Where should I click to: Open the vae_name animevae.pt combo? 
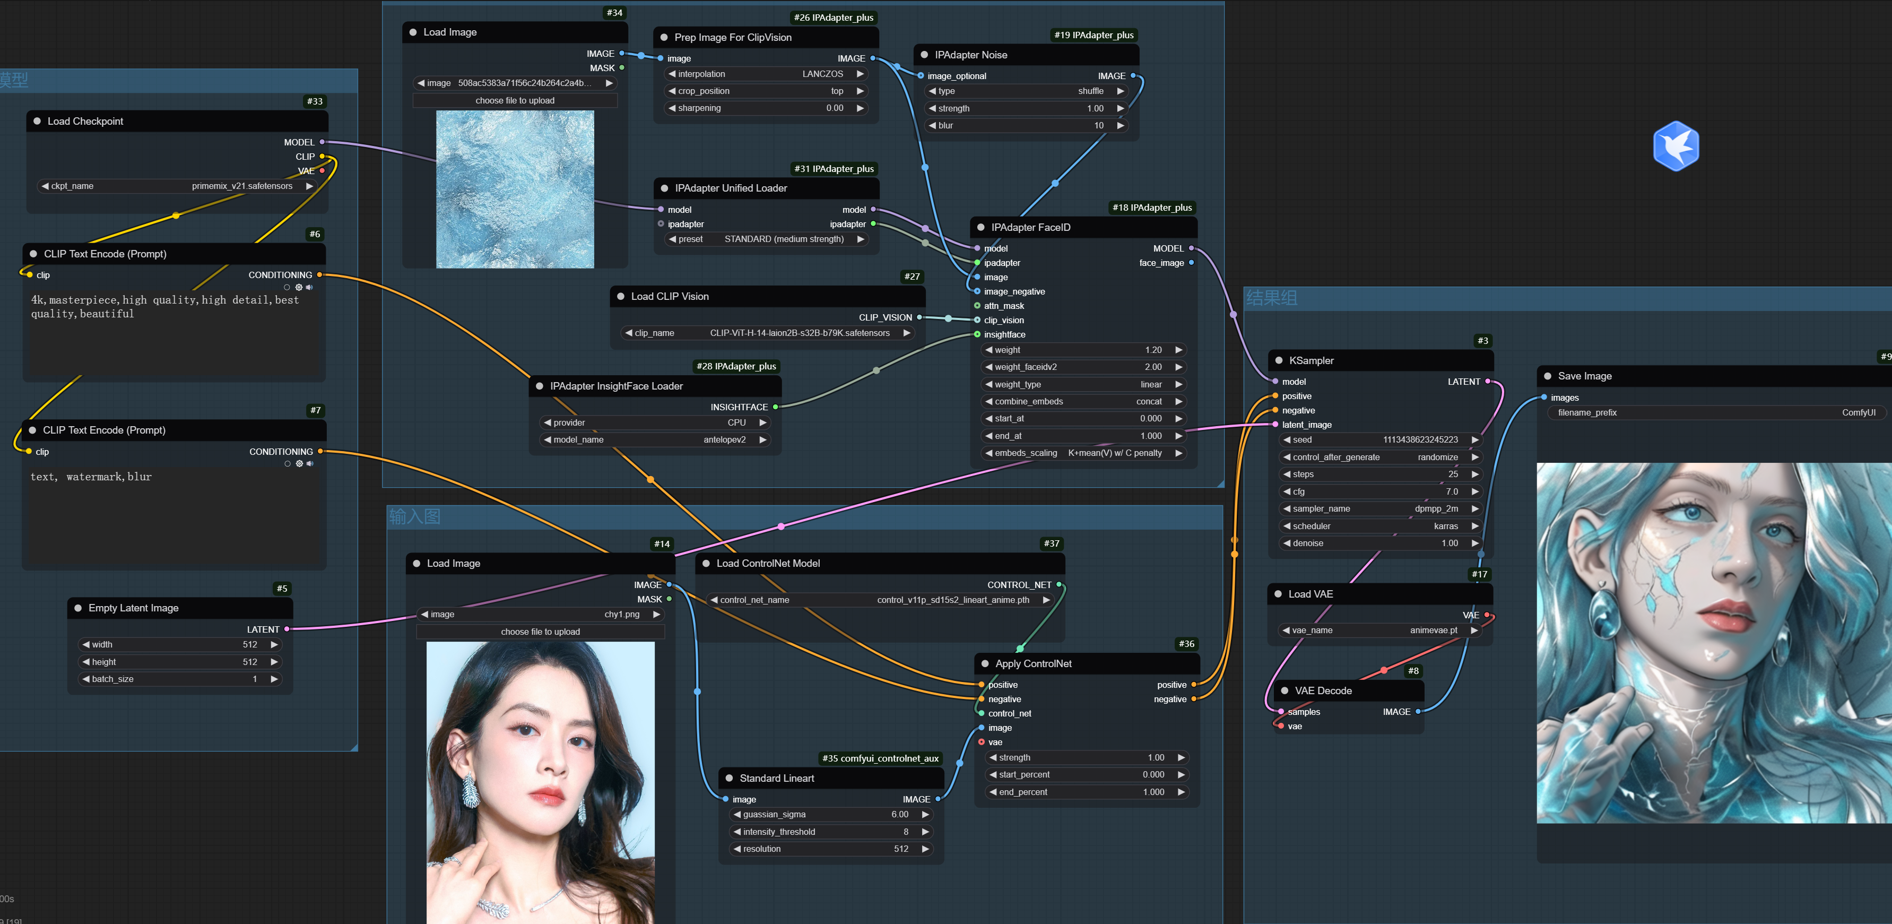click(x=1380, y=631)
